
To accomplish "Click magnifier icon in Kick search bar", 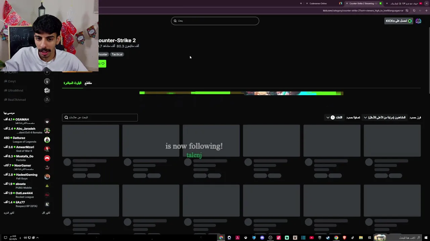I will tap(175, 21).
